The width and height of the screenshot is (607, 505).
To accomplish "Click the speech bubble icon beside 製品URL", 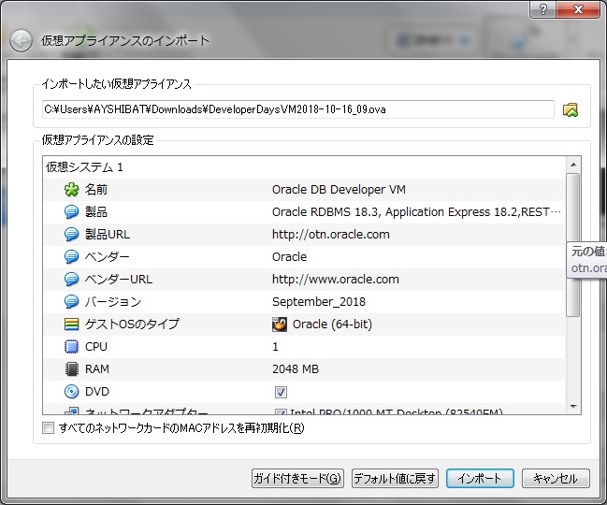I will (72, 235).
